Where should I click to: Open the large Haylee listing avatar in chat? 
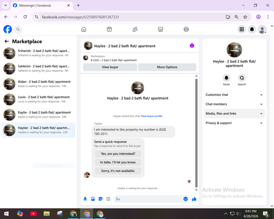click(138, 88)
